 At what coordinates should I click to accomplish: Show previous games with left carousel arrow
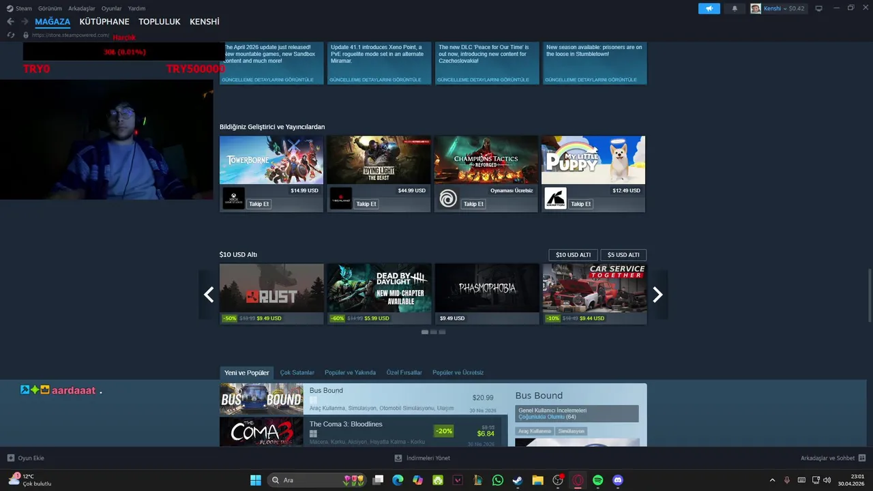tap(209, 295)
